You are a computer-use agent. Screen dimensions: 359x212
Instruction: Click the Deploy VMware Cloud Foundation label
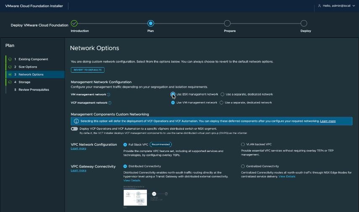tap(39, 25)
